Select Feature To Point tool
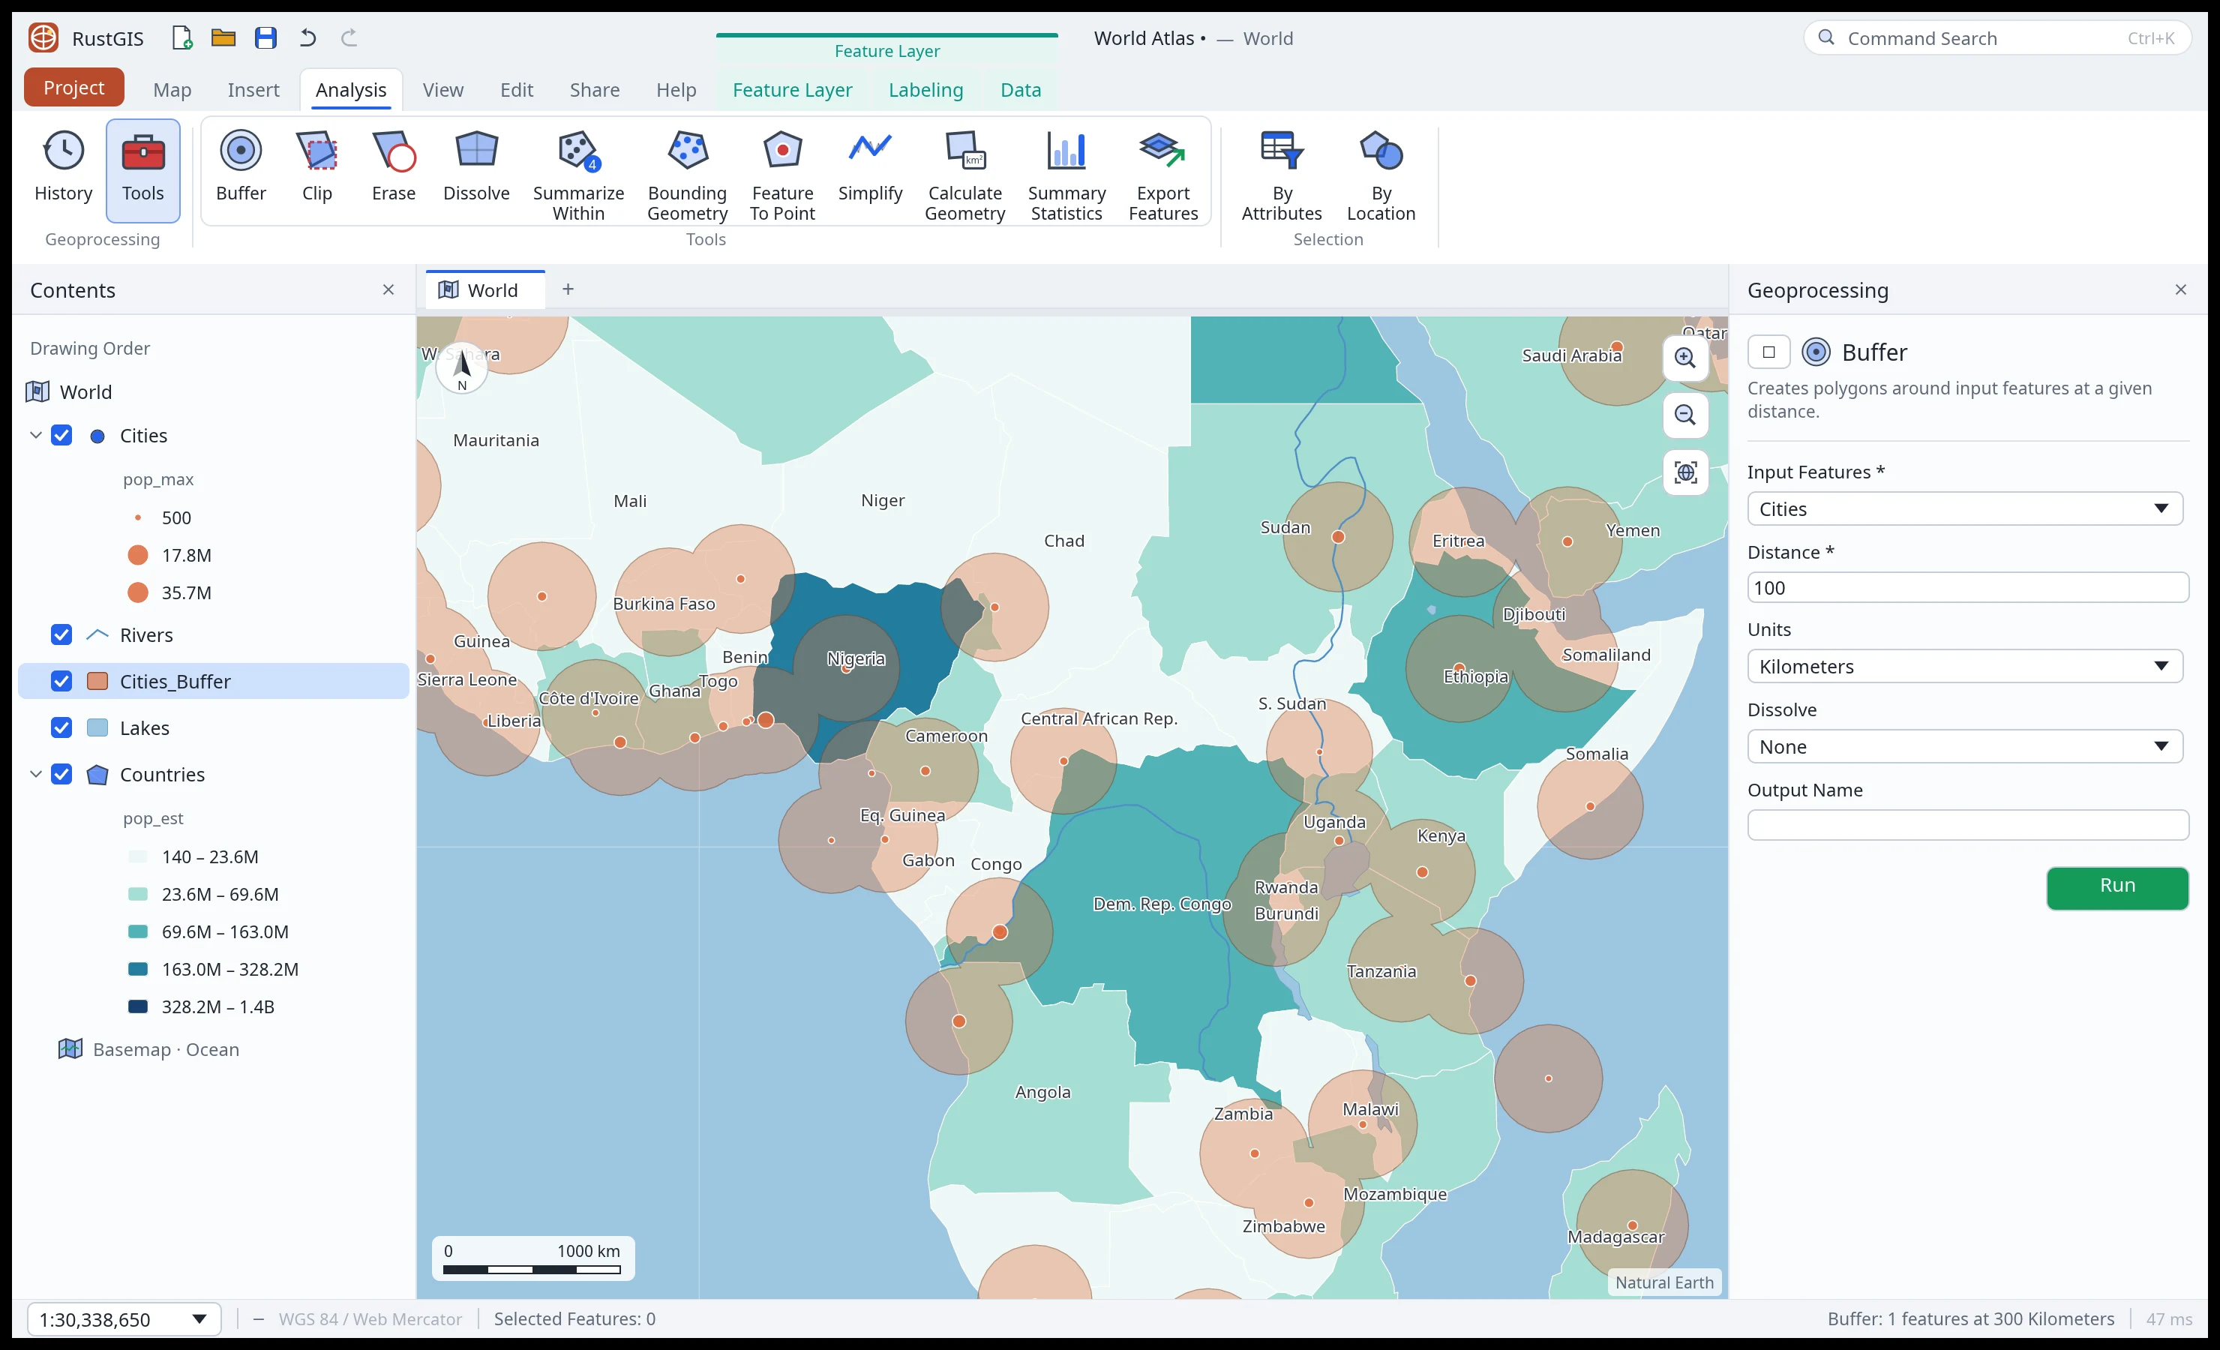Viewport: 2220px width, 1350px height. (x=782, y=174)
